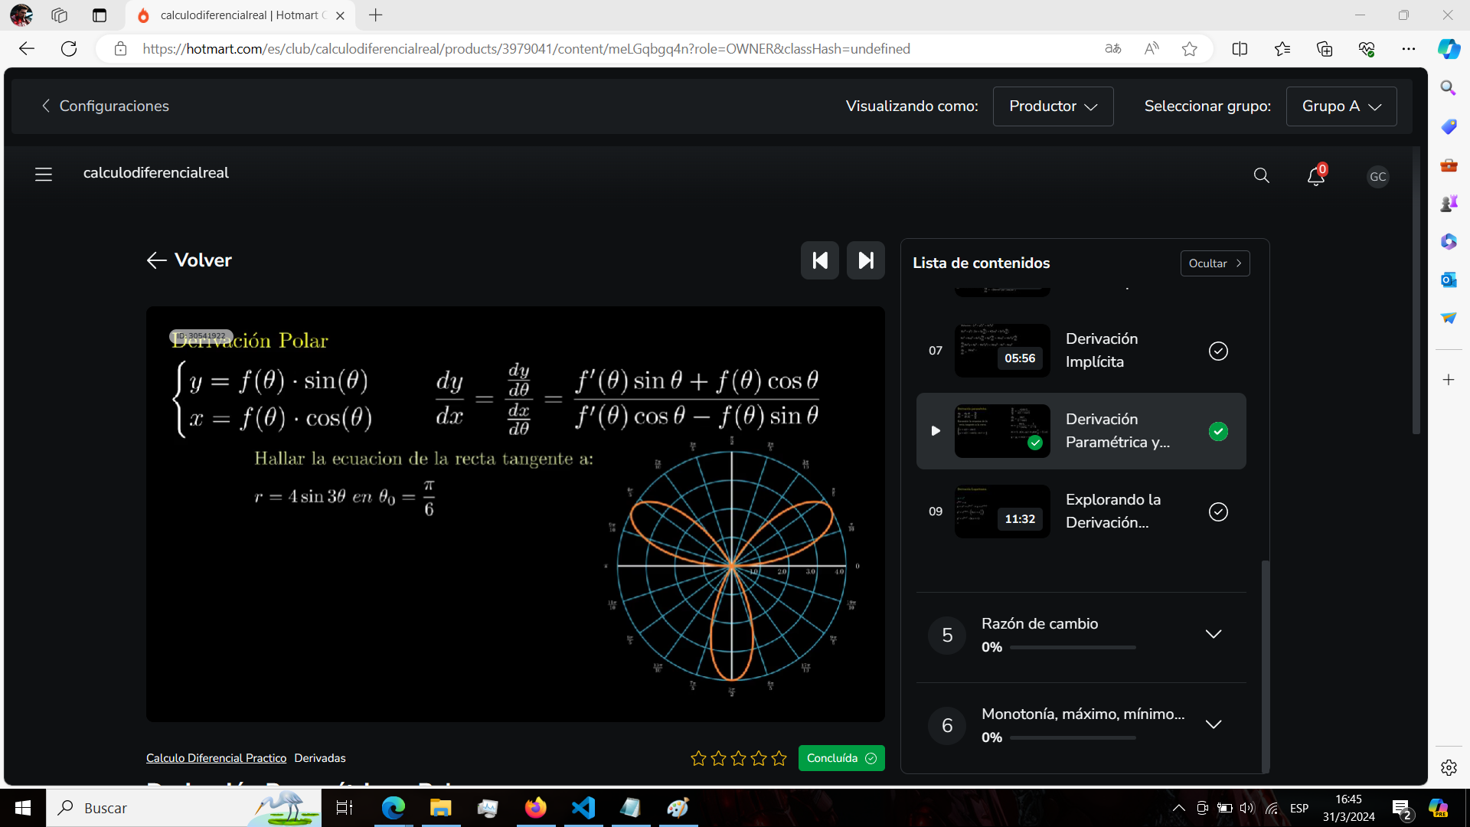Click the search magnifier in course header
The image size is (1470, 827).
point(1262,176)
